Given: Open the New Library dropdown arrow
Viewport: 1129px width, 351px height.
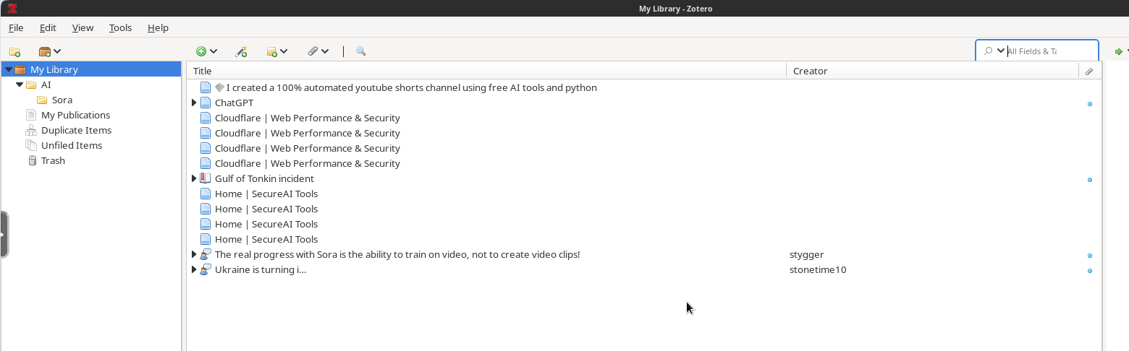Looking at the screenshot, I should click(57, 51).
